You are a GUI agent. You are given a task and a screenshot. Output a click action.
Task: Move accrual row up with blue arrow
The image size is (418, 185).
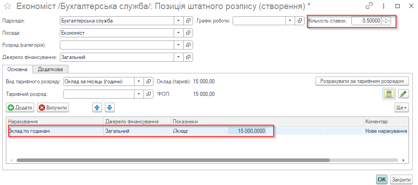pyautogui.click(x=97, y=108)
